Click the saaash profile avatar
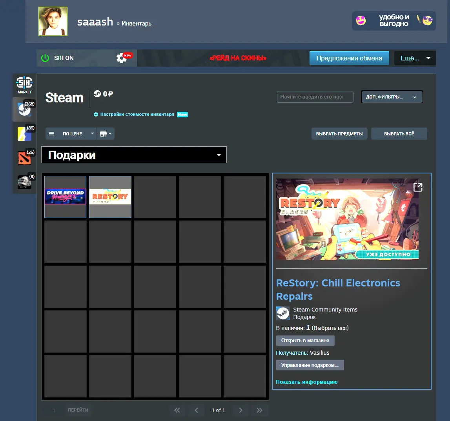 53,21
